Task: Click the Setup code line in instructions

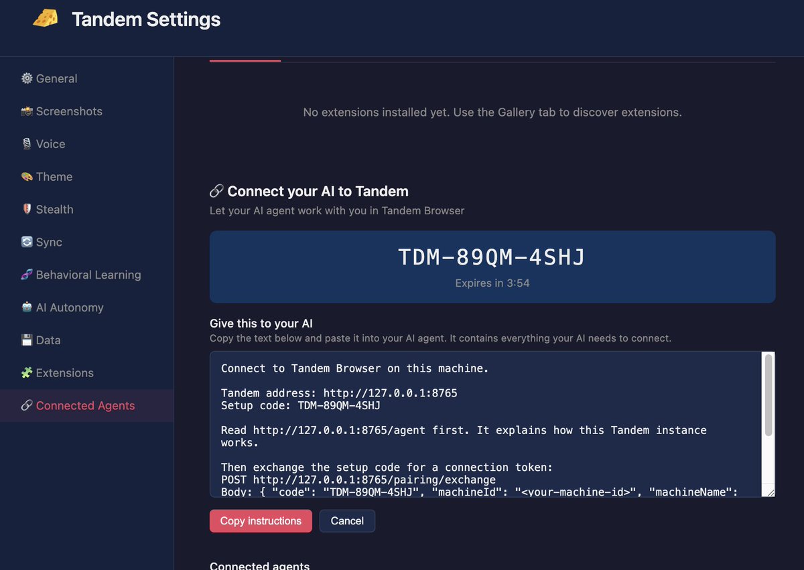Action: pos(301,406)
